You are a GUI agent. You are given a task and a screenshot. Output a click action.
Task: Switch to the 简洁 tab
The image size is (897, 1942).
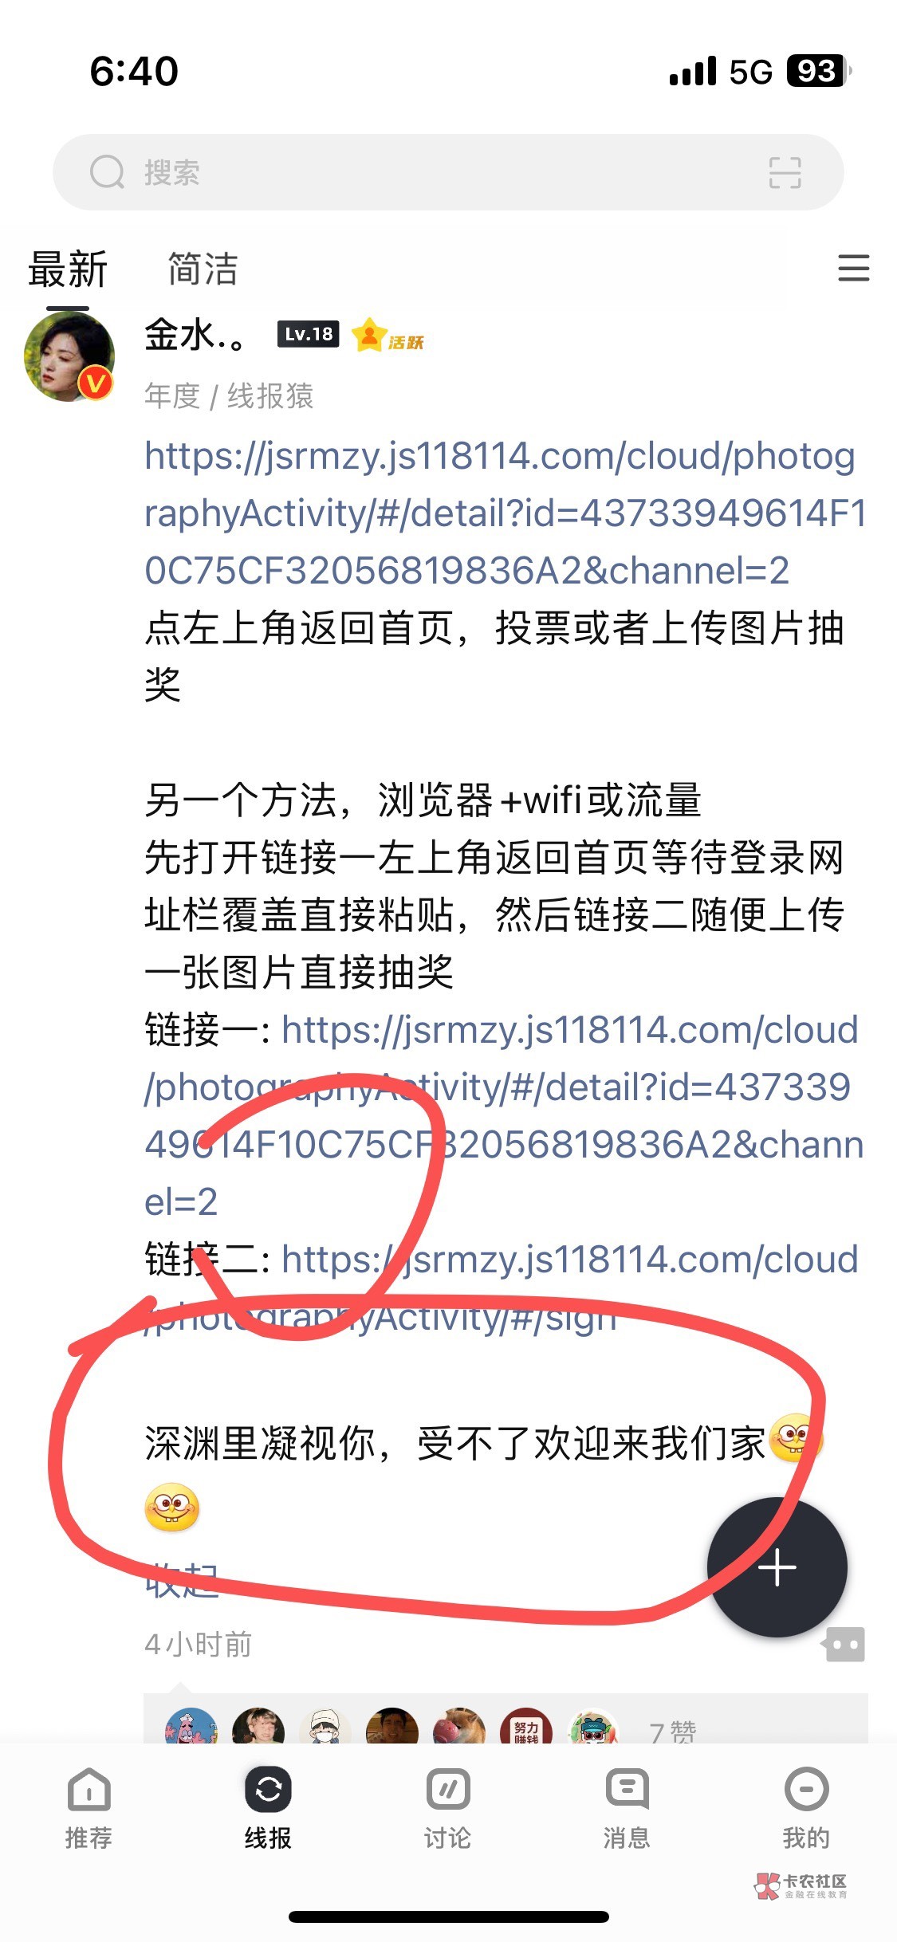point(203,269)
